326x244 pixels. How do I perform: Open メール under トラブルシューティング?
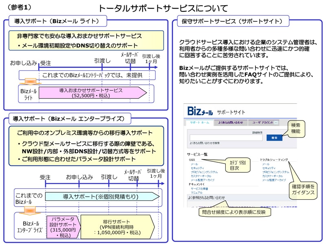click(x=266, y=164)
